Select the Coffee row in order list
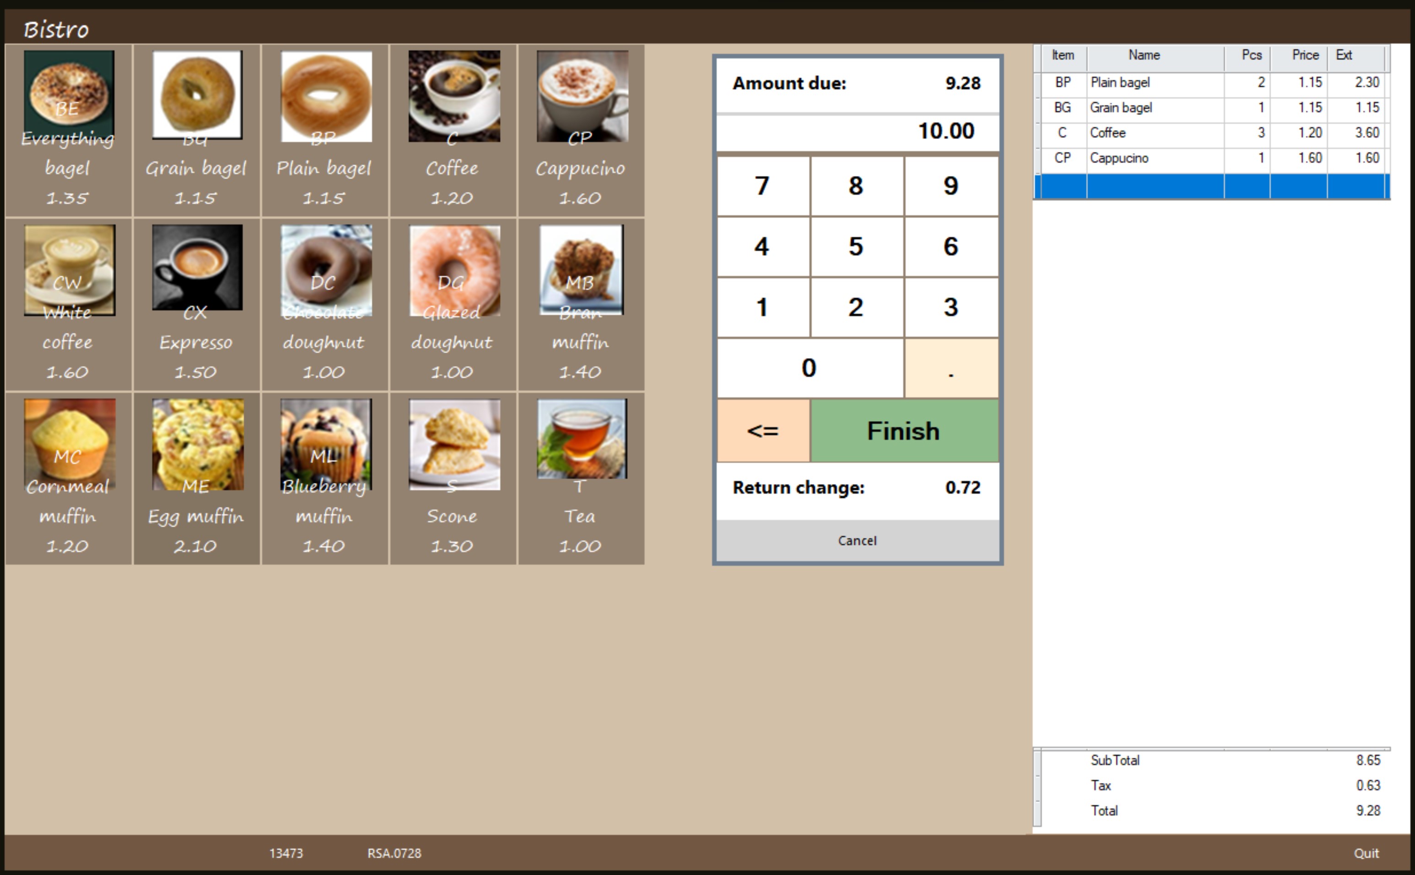This screenshot has width=1415, height=875. click(1154, 133)
